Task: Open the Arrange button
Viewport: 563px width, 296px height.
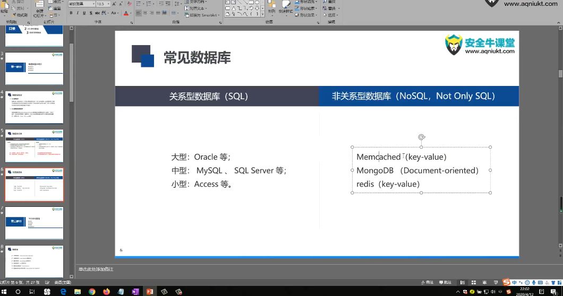Action: [272, 7]
